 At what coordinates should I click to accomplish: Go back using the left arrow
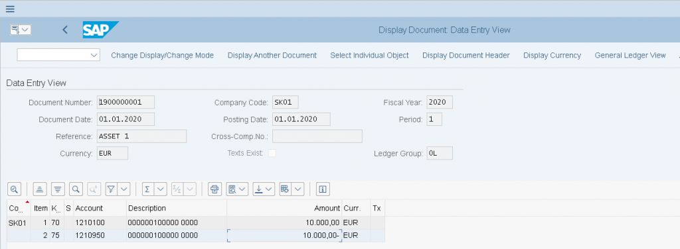click(x=65, y=30)
